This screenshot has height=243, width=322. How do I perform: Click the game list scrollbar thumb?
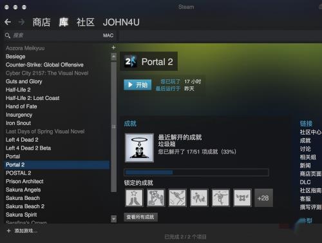point(114,127)
